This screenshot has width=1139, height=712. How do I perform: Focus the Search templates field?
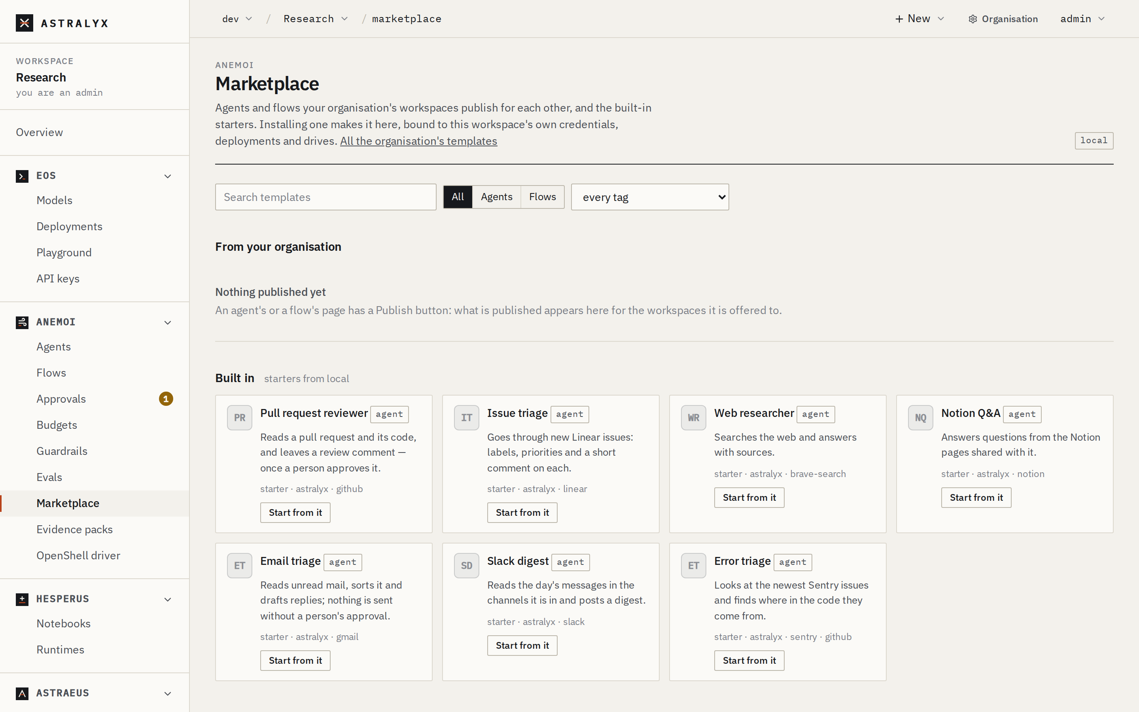[x=326, y=197]
